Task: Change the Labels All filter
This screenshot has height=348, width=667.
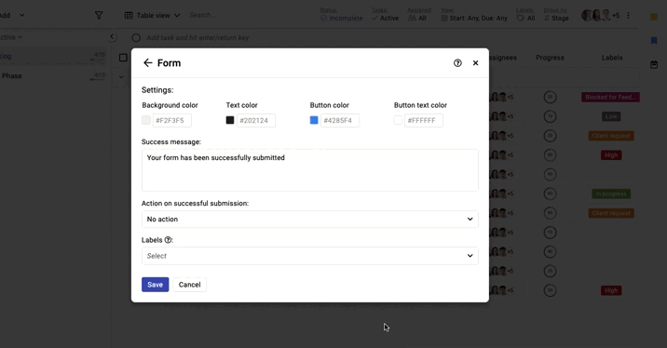Action: 525,15
